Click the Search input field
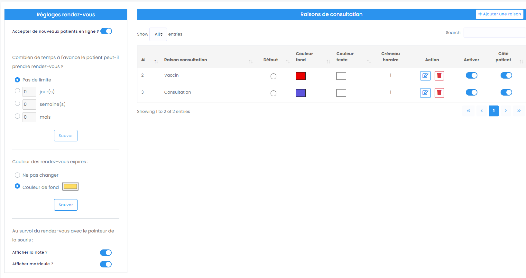 pos(494,33)
